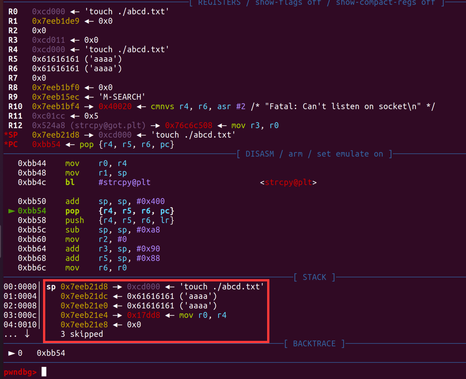466x379 pixels.
Task: Click the backtrace frame 0 arrow
Action: (x=12, y=353)
